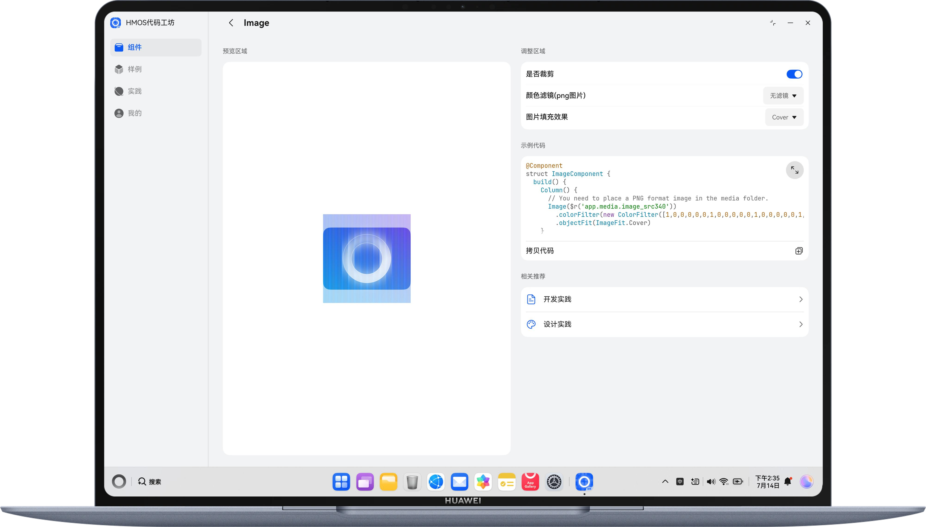The width and height of the screenshot is (926, 527).
Task: Click the 搜索 search button in taskbar
Action: (150, 482)
